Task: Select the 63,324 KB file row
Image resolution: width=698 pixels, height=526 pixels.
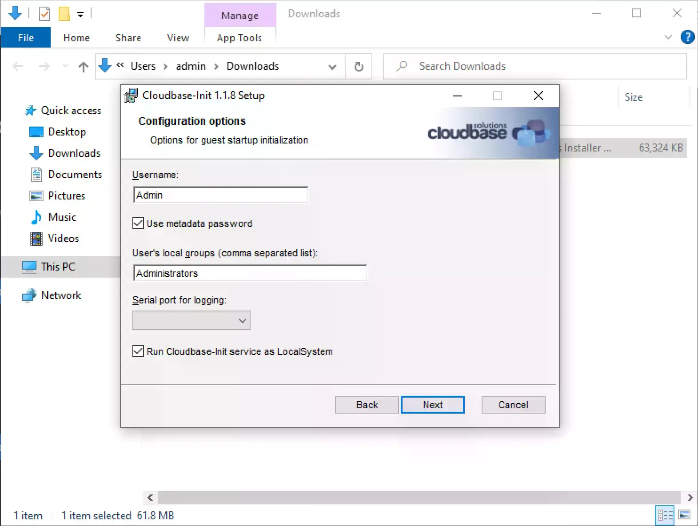Action: click(622, 148)
